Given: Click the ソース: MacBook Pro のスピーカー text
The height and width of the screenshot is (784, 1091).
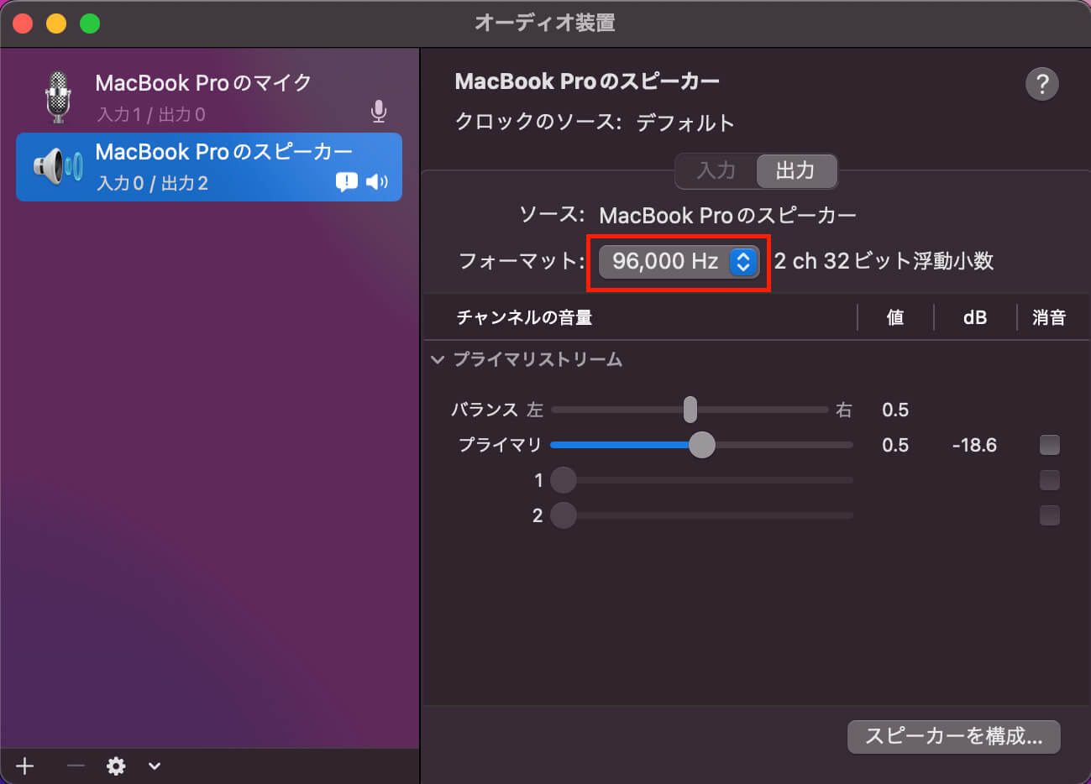Looking at the screenshot, I should click(688, 215).
